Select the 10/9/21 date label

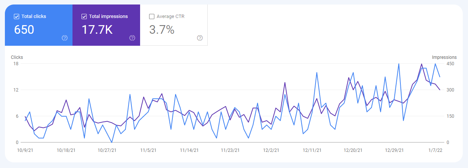pyautogui.click(x=25, y=150)
